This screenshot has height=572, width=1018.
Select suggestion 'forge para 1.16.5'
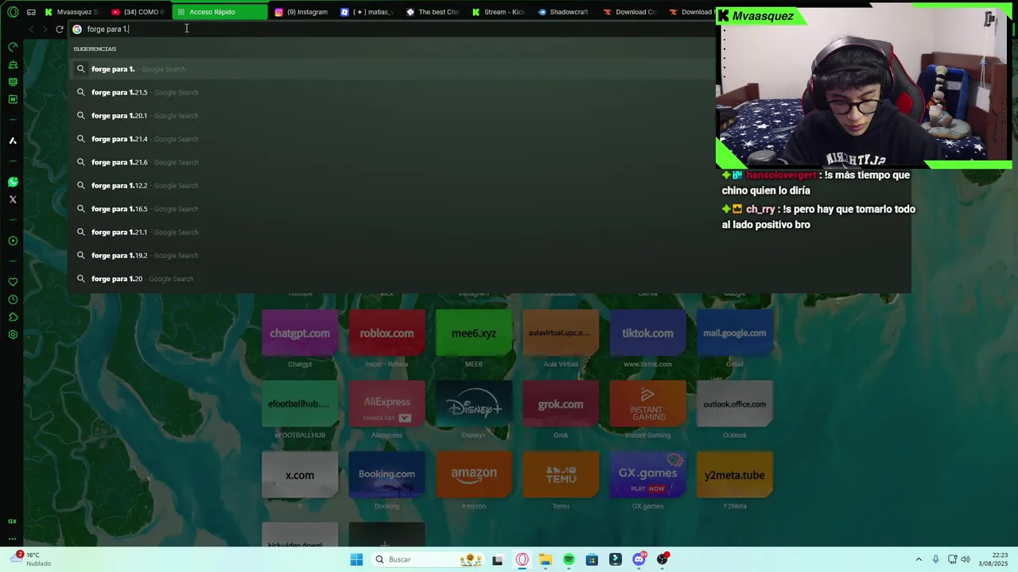(390, 209)
